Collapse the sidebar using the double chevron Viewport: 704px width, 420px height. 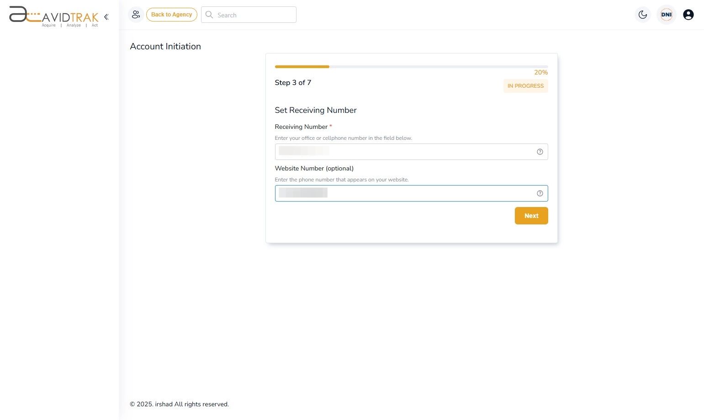click(106, 16)
